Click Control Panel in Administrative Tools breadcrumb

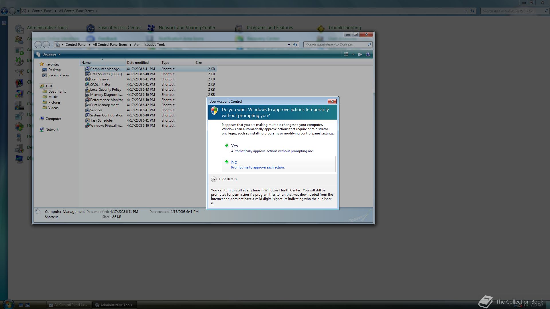tap(76, 45)
